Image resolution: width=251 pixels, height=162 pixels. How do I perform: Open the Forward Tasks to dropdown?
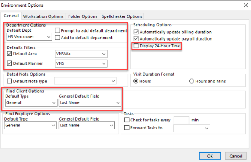tap(191, 129)
